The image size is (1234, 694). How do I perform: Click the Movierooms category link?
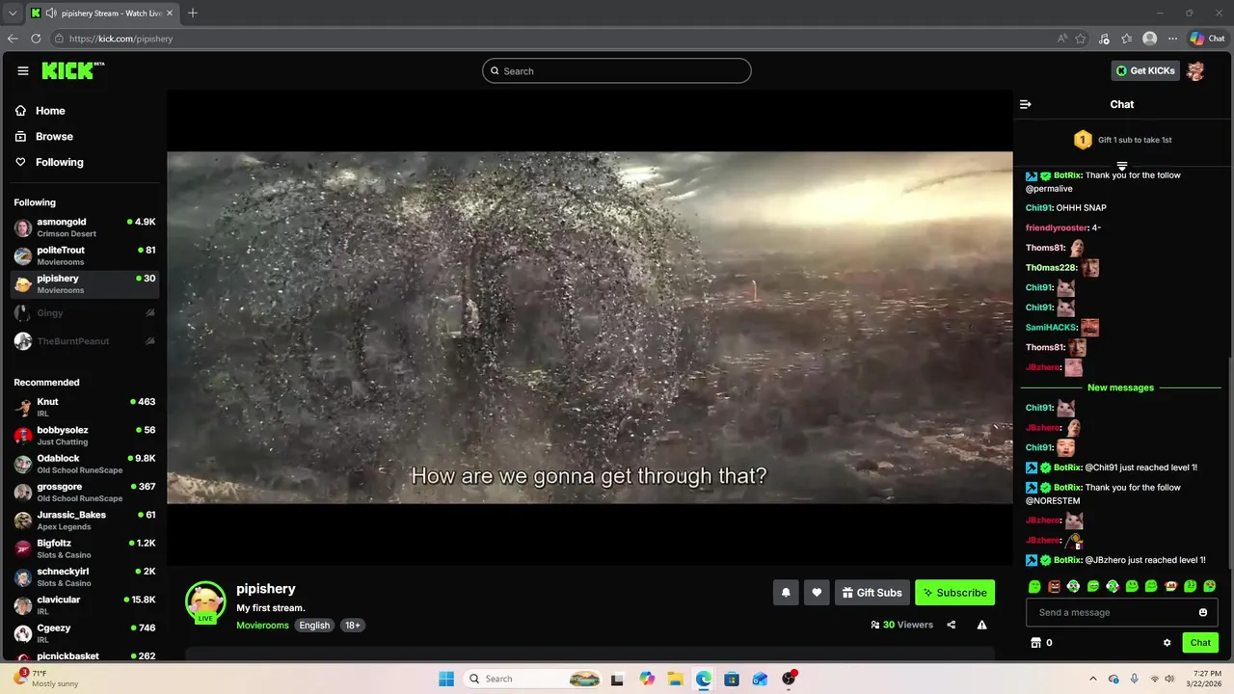[262, 626]
